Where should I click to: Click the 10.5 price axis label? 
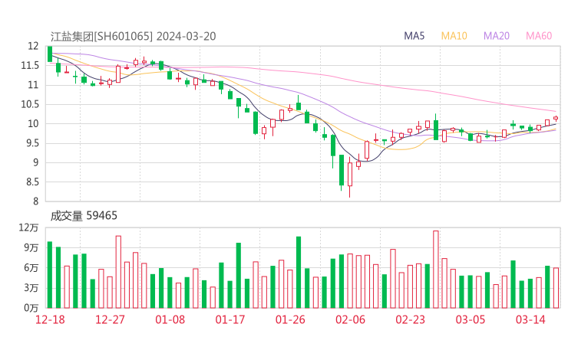point(30,104)
